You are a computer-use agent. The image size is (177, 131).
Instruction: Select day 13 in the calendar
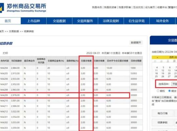point(169,70)
